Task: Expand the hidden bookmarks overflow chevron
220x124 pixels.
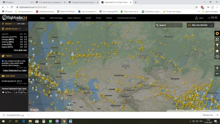Action: (199, 11)
